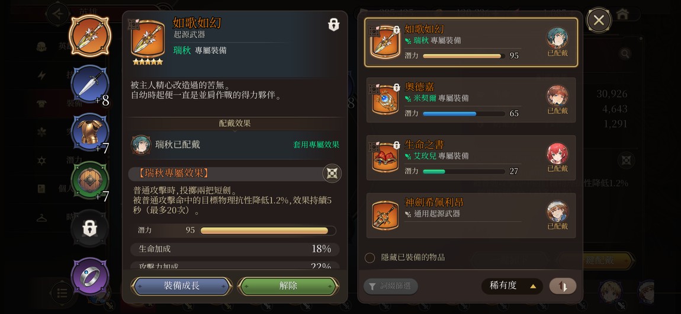This screenshot has height=314, width=681.
Task: Toggle the lock icon on 如歌如幻
Action: point(333,25)
